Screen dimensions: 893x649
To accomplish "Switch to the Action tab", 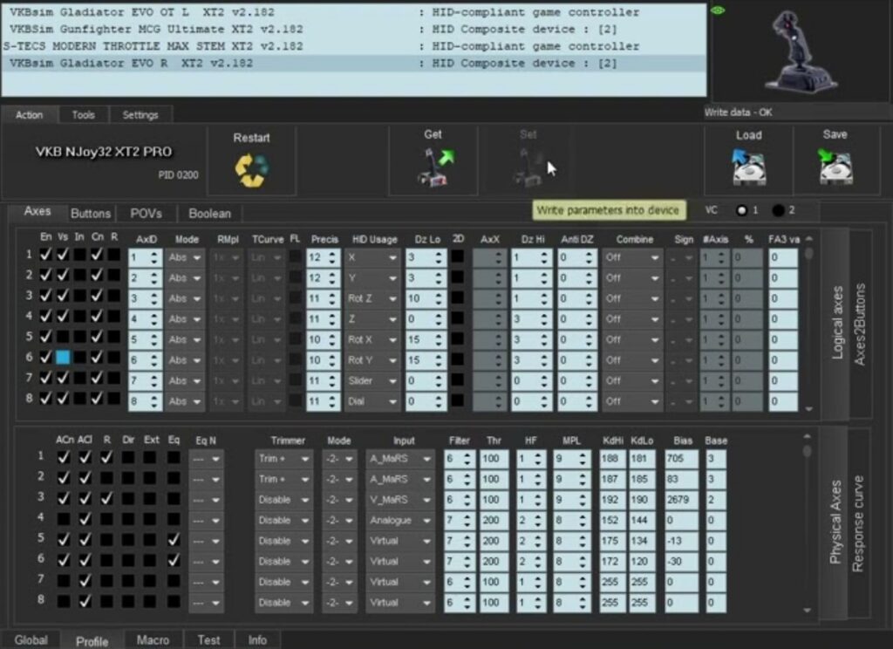I will click(x=29, y=114).
